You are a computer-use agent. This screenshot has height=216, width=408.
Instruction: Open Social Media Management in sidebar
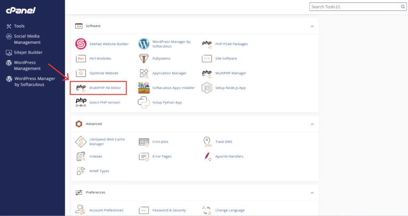coord(24,39)
